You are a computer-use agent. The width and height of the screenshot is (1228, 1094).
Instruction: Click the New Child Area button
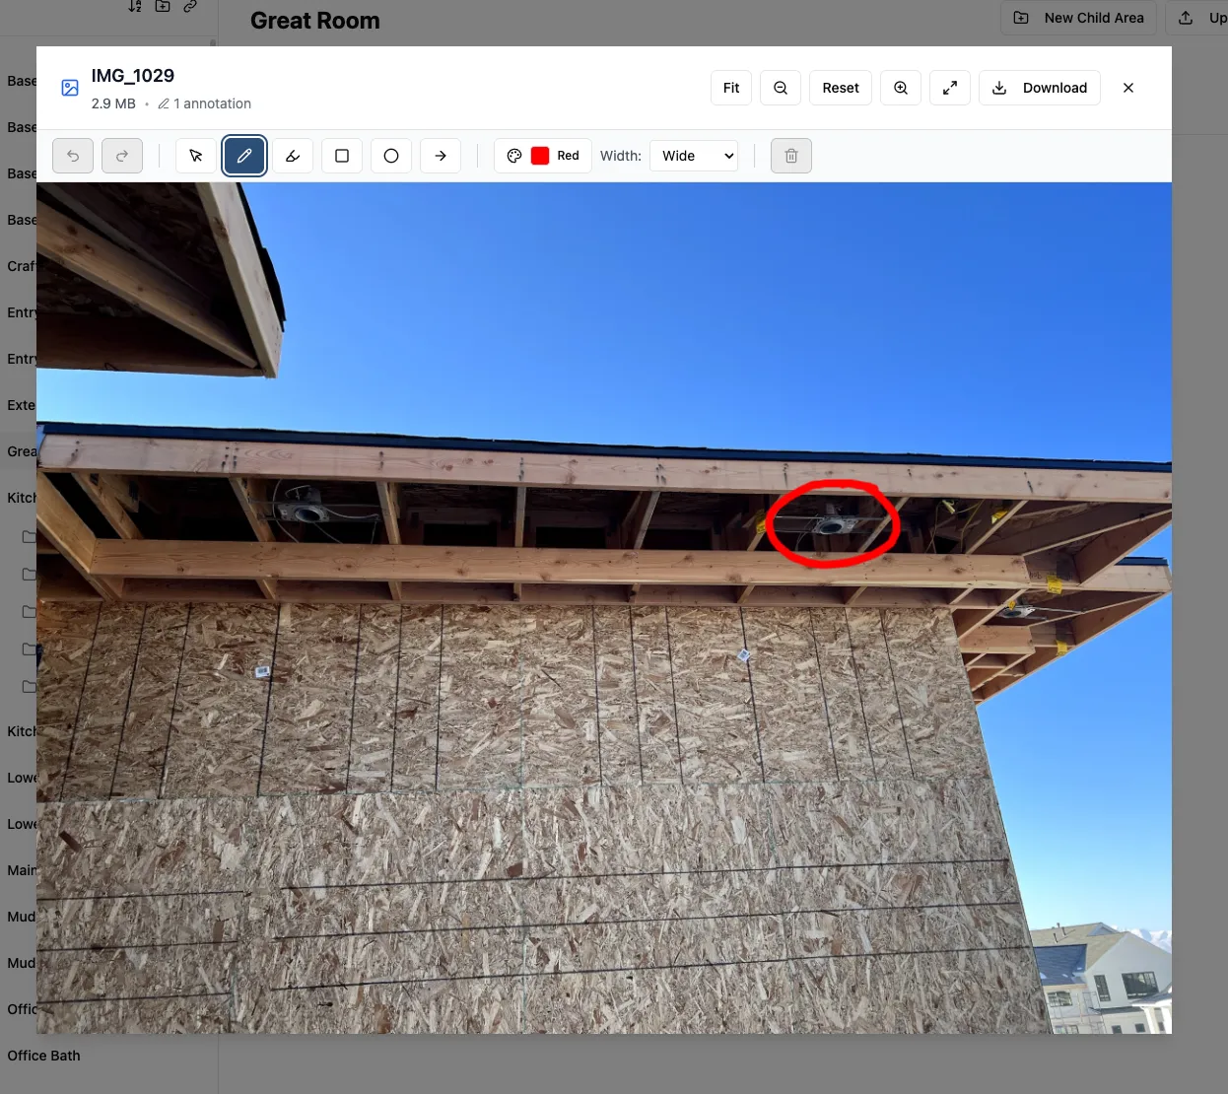point(1078,18)
